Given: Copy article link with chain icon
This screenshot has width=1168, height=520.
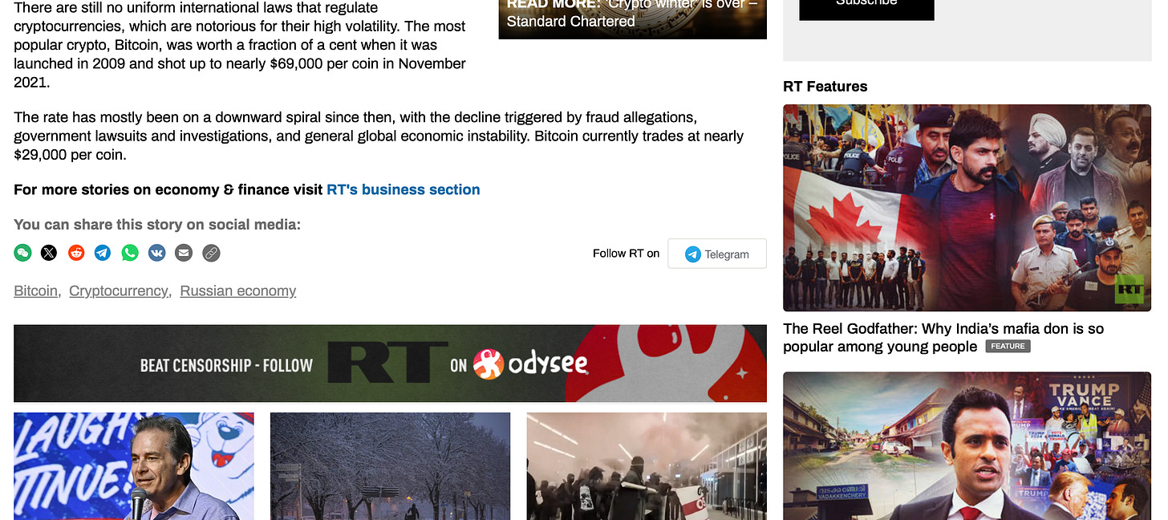Looking at the screenshot, I should [211, 253].
